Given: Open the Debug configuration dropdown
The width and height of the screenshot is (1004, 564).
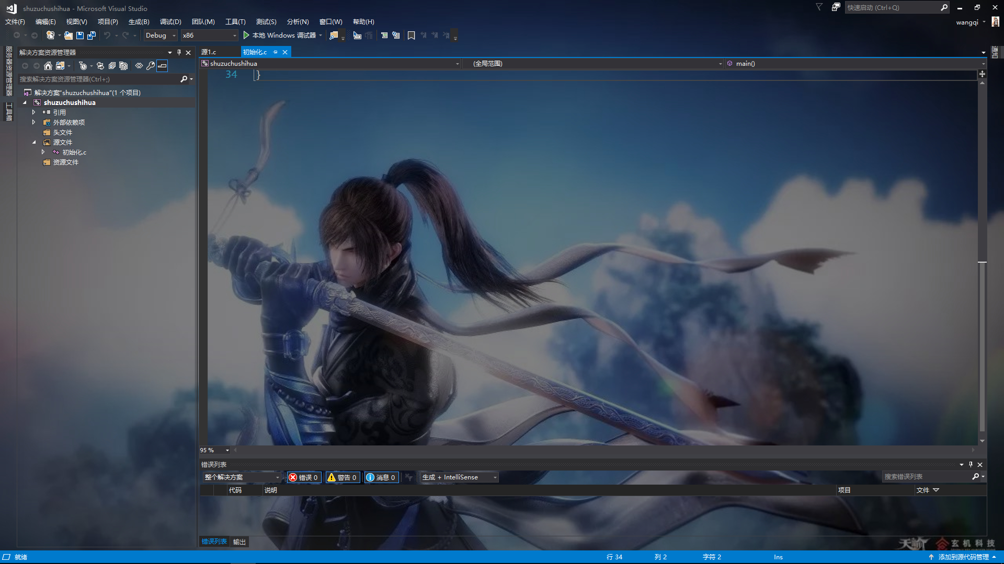Looking at the screenshot, I should coord(161,36).
